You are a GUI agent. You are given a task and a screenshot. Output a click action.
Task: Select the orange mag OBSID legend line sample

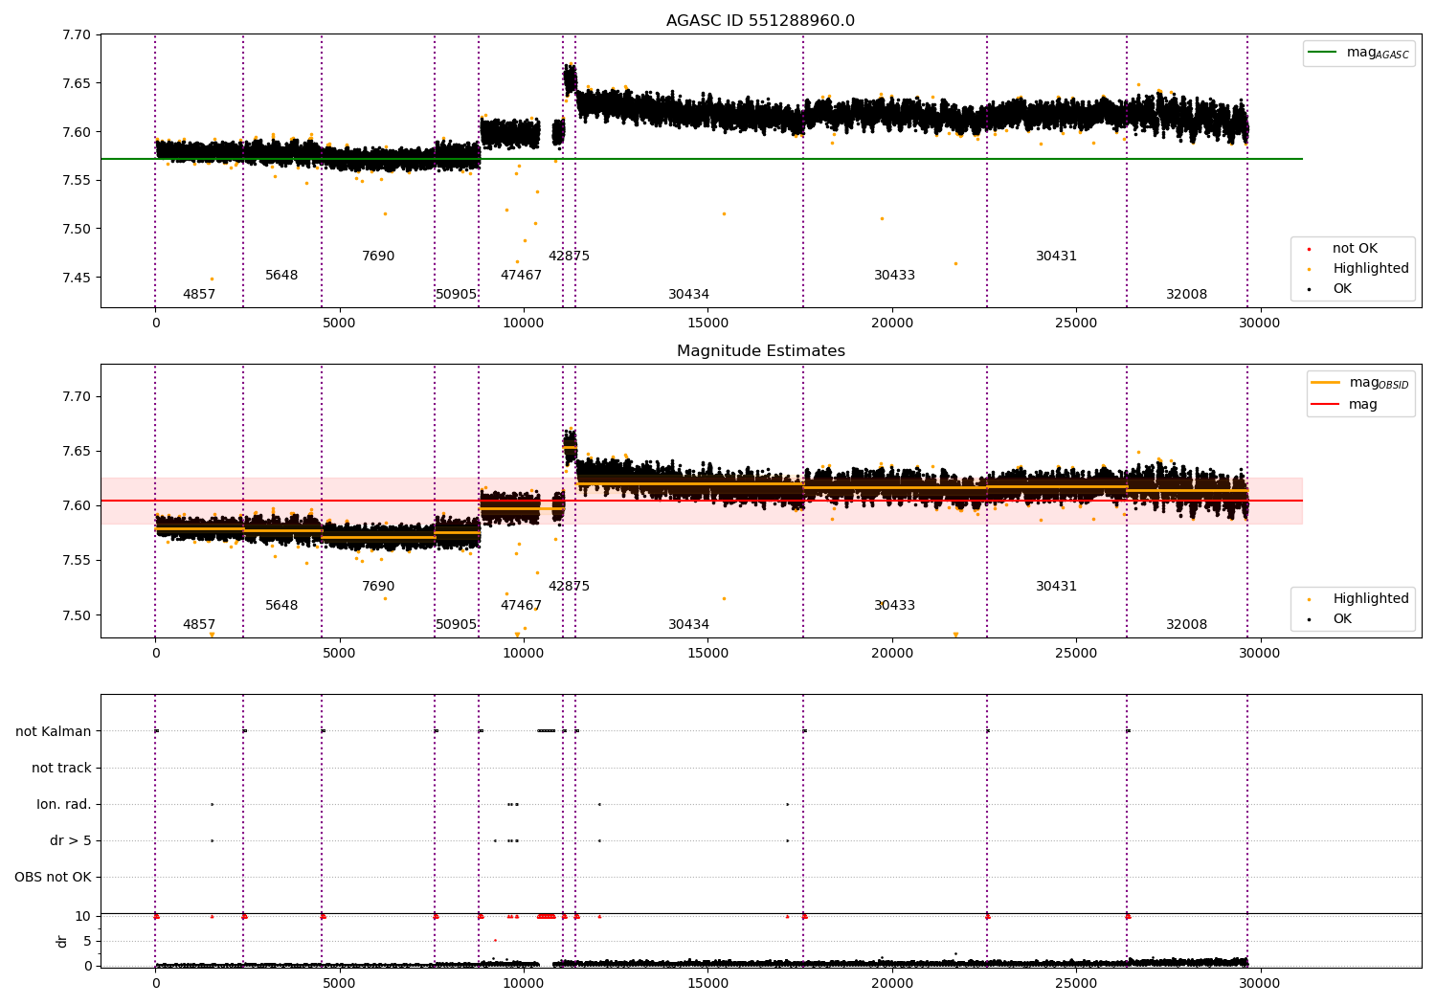pyautogui.click(x=1326, y=383)
